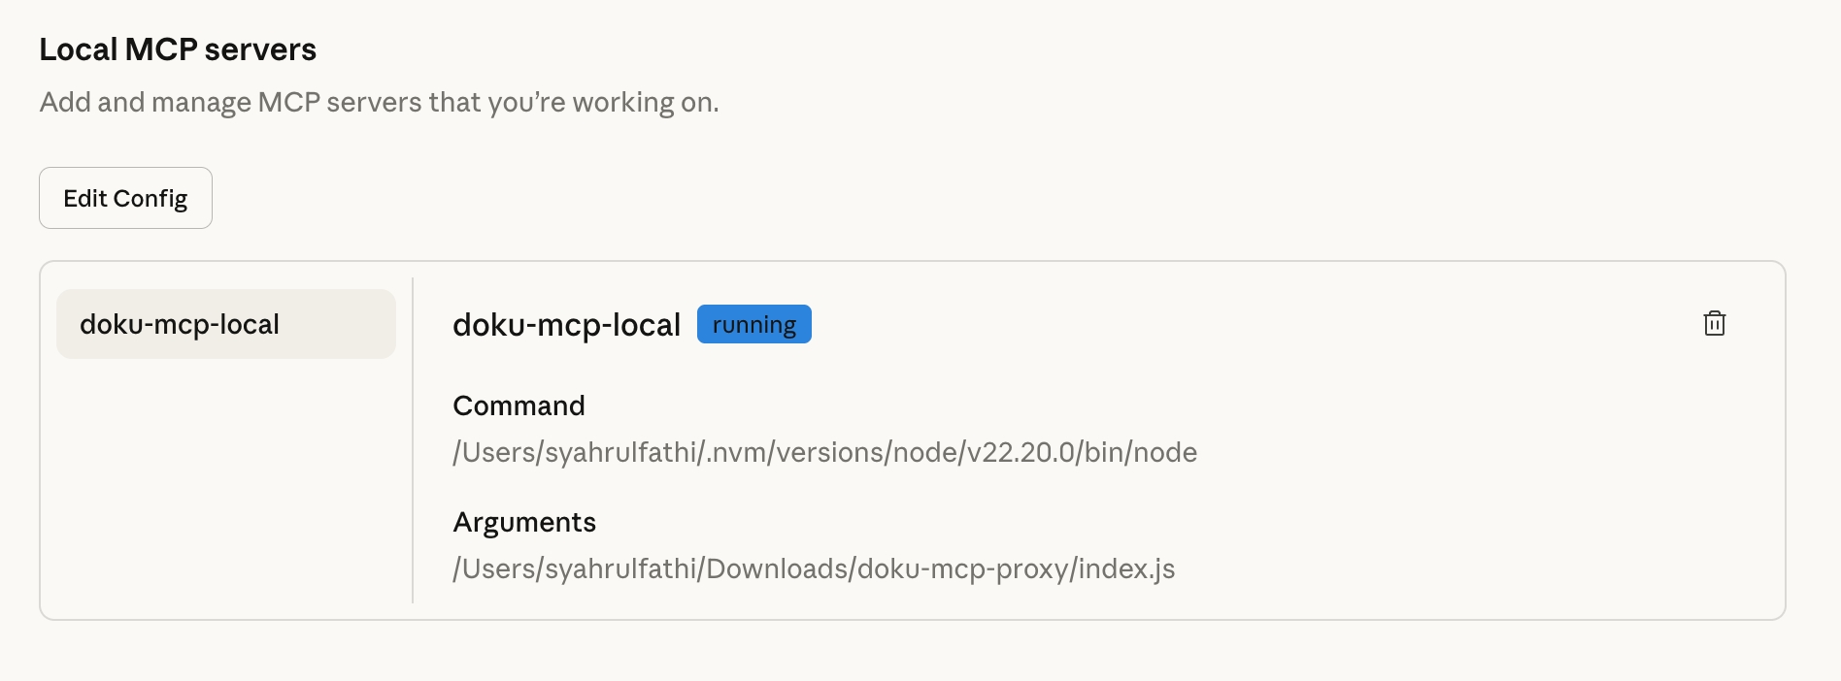Click 'index.js' at end of arguments path
This screenshot has width=1841, height=681.
pos(1126,568)
